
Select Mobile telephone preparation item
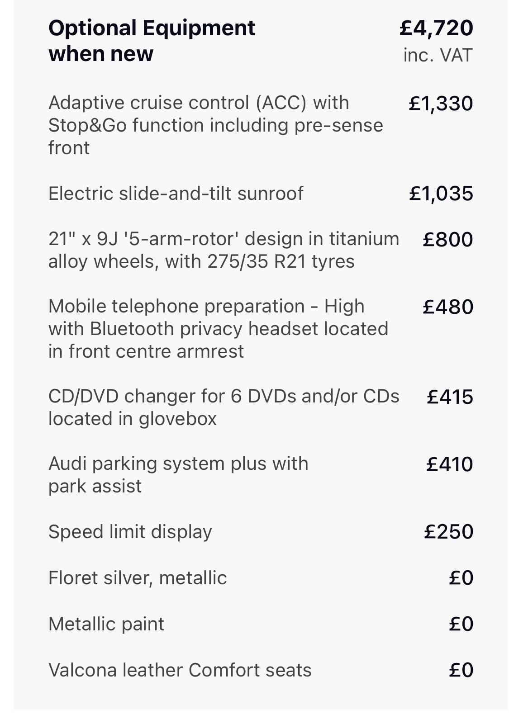(218, 329)
